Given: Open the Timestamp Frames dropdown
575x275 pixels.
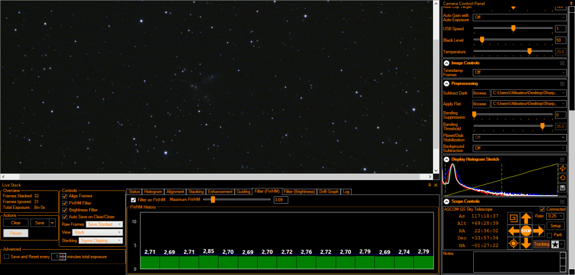Looking at the screenshot, I should coord(520,72).
